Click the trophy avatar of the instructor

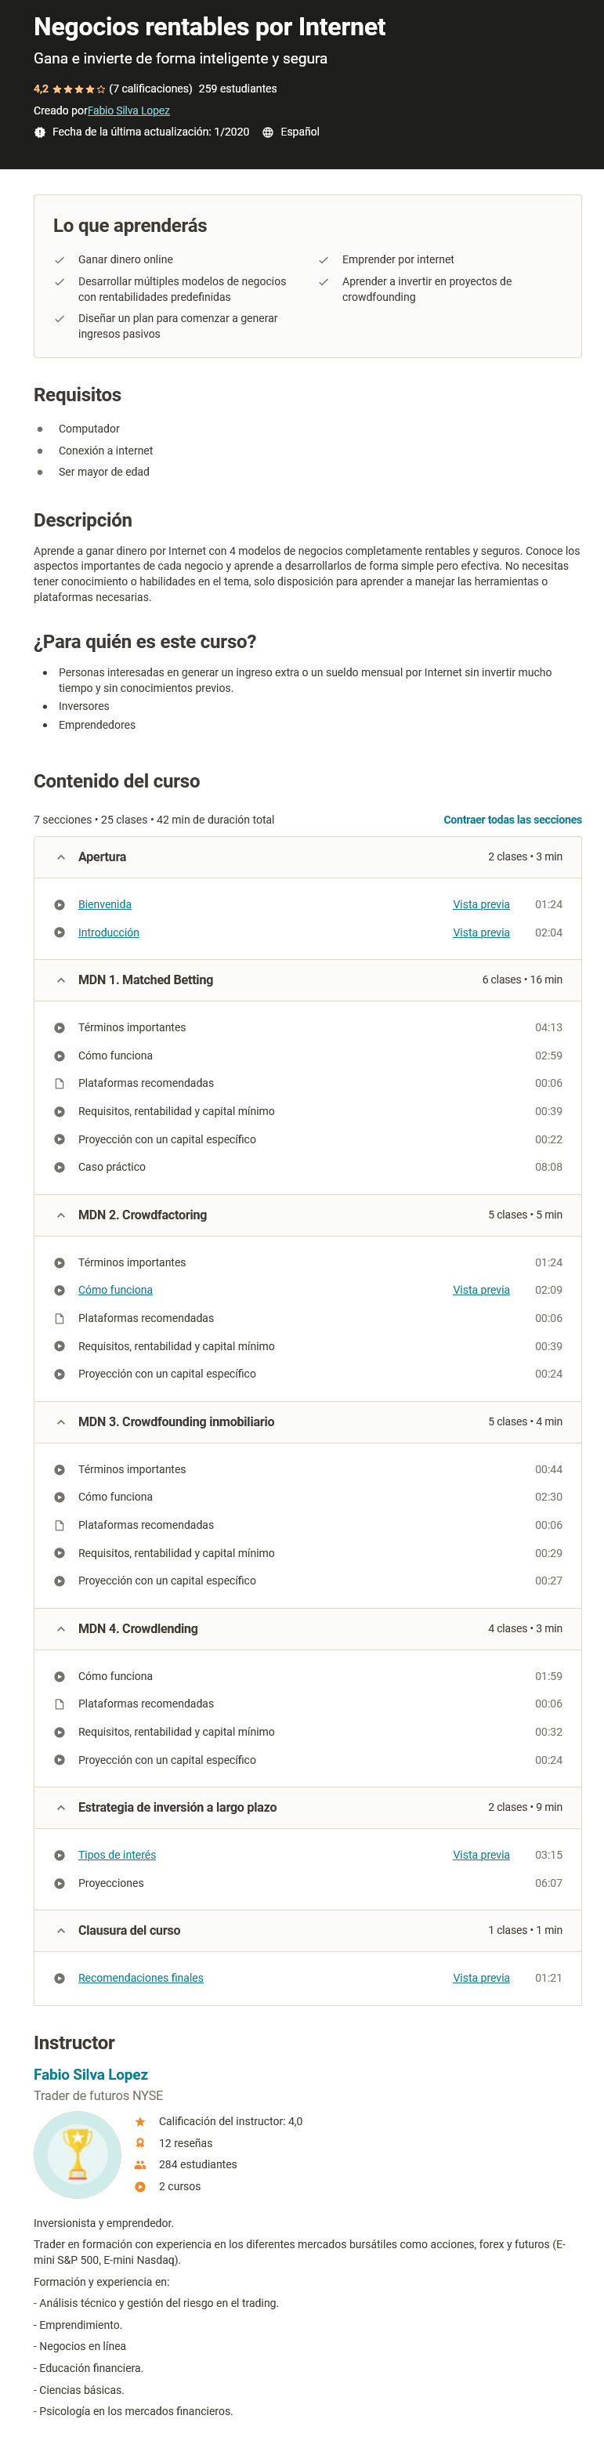point(77,2154)
